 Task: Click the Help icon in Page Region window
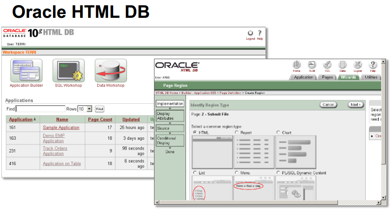click(x=373, y=65)
